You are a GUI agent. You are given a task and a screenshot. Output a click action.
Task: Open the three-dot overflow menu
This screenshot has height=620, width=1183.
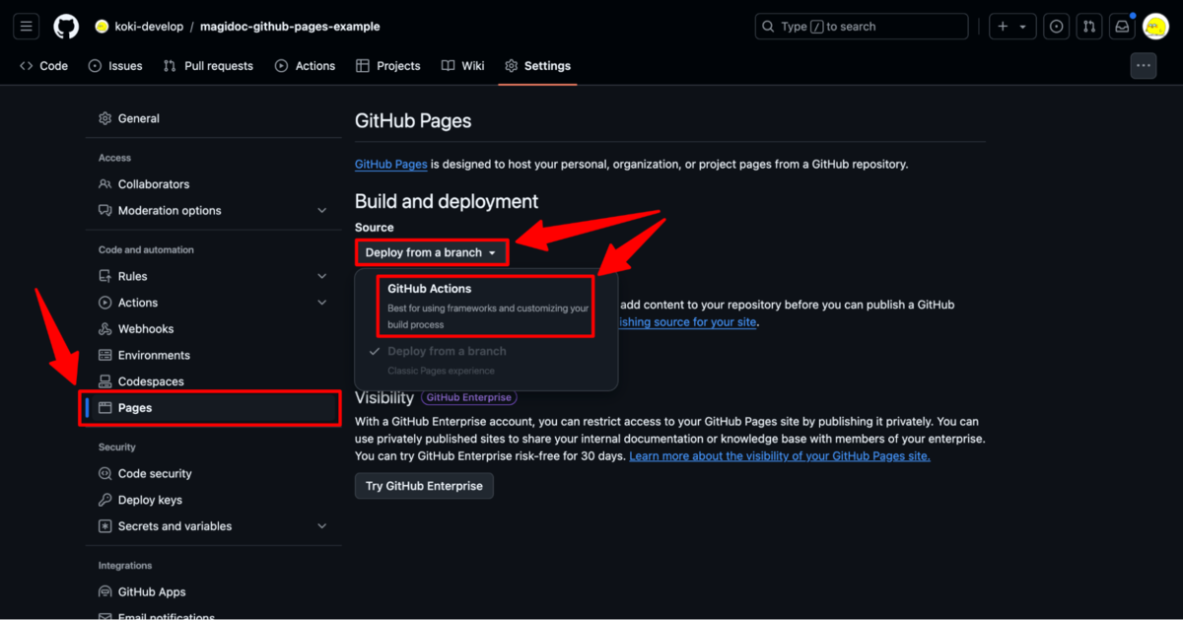tap(1144, 66)
